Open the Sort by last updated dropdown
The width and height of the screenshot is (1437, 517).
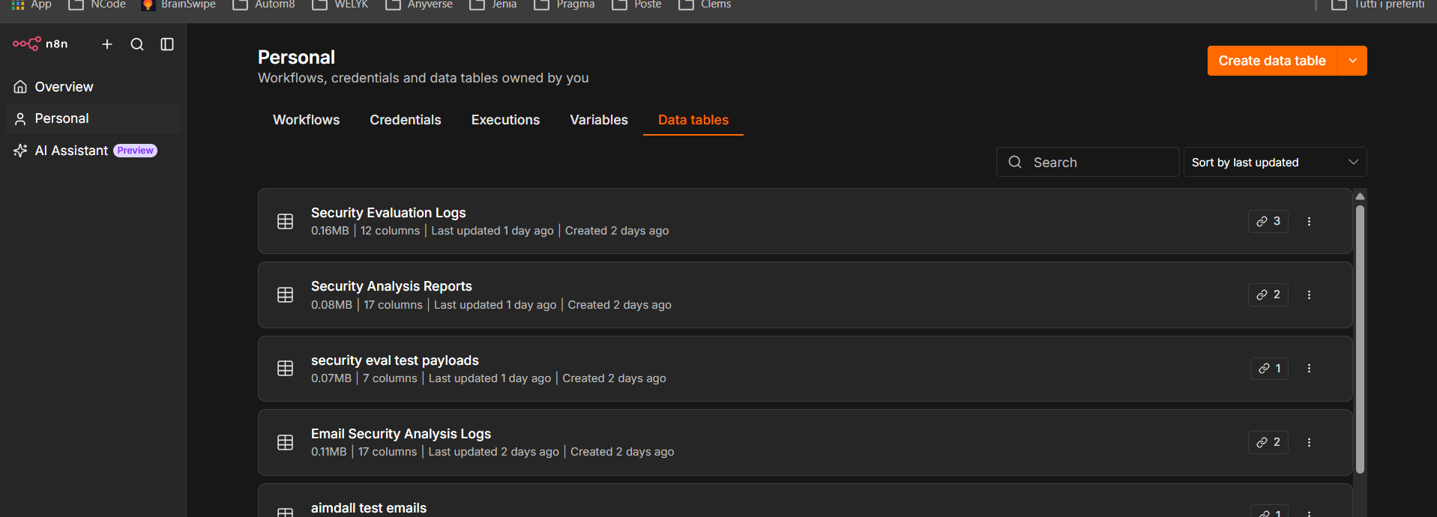point(1275,162)
